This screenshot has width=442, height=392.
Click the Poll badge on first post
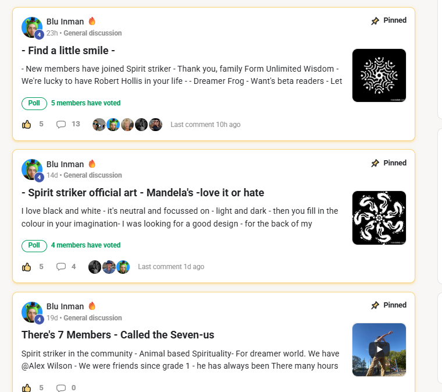point(34,104)
